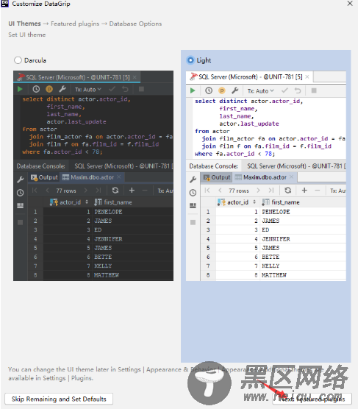Screen dimensions: 358x409
Task: Open Tx: Auto dropdown in Light preview
Action: click(261, 90)
